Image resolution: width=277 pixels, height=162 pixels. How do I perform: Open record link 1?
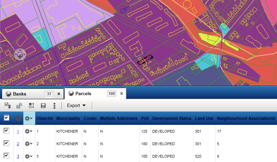(x=18, y=131)
